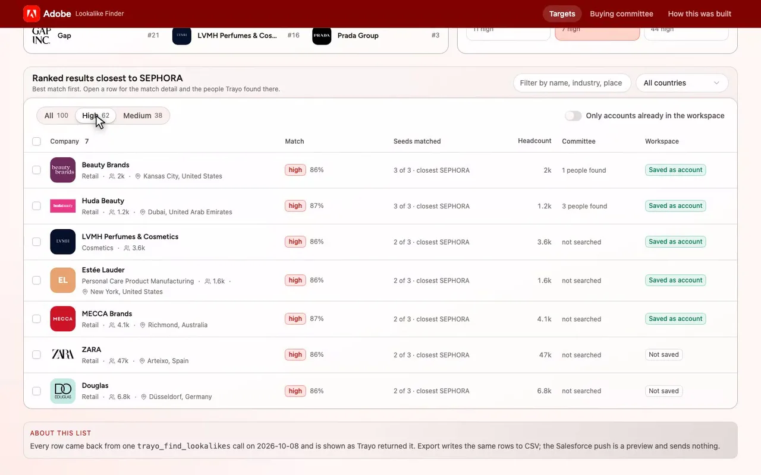Enable Only accounts already in workspace toggle
The width and height of the screenshot is (761, 475).
point(573,116)
